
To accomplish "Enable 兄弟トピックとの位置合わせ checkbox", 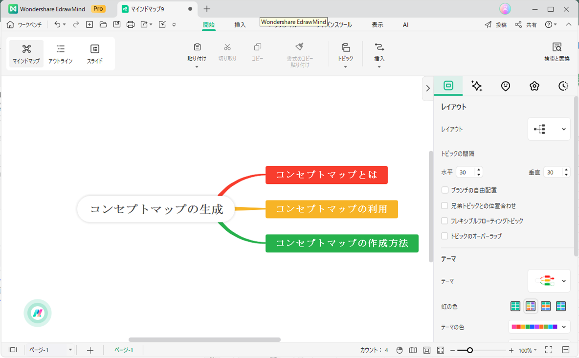I will 445,205.
